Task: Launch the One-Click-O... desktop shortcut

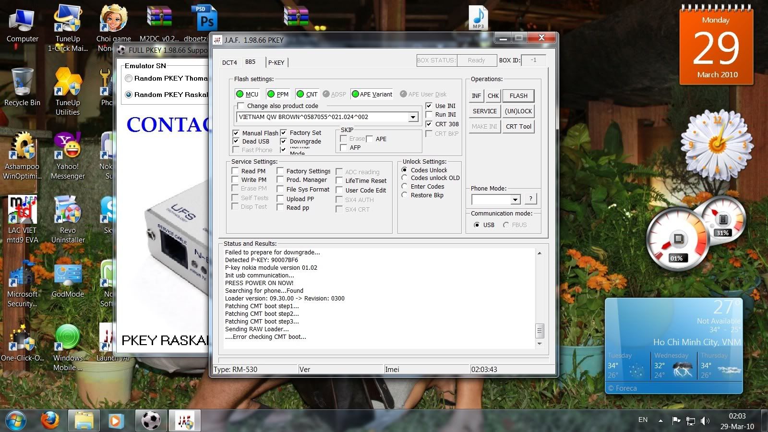Action: 22,343
